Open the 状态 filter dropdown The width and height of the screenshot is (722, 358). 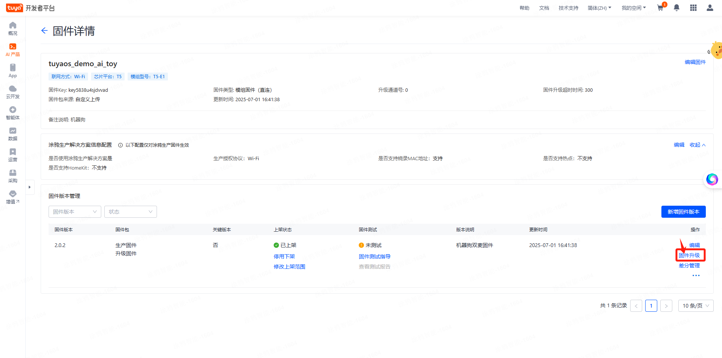tap(131, 212)
